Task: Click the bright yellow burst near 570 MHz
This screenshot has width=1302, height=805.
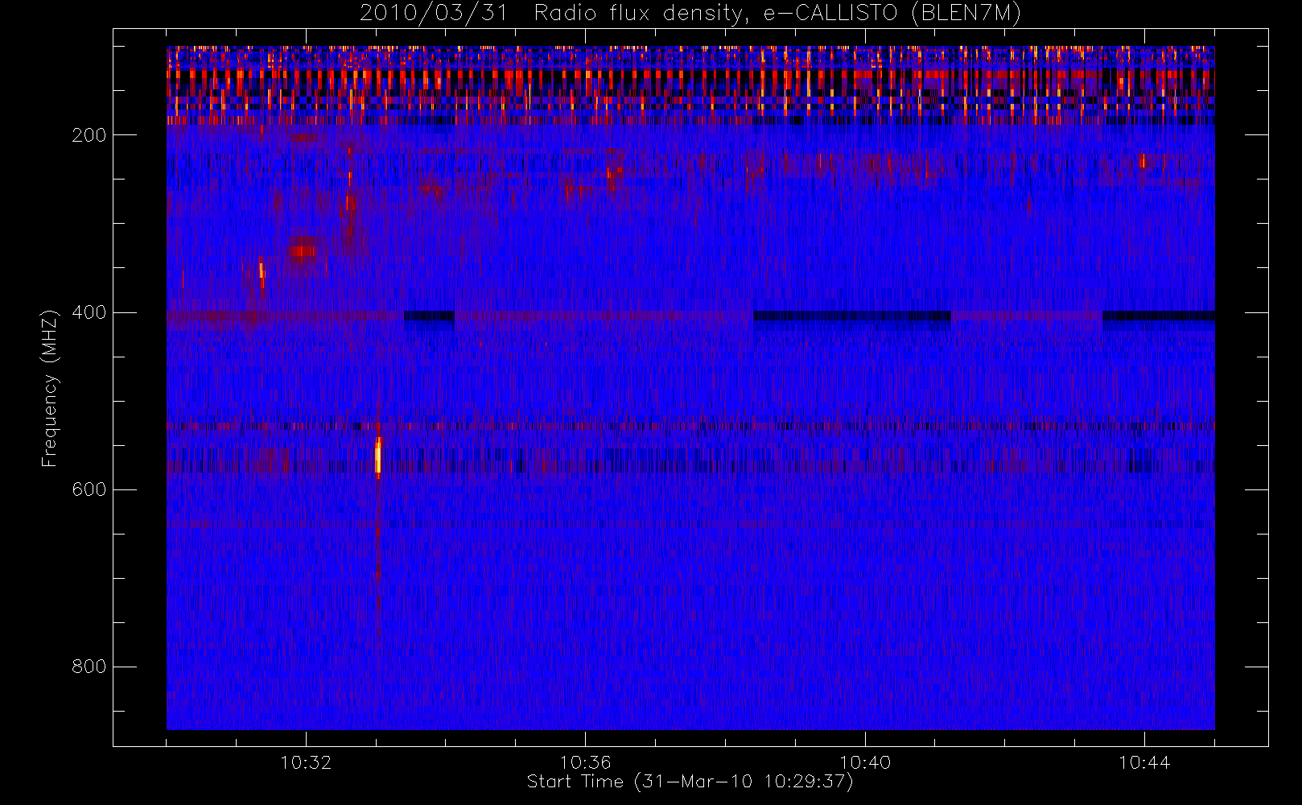Action: 378,457
